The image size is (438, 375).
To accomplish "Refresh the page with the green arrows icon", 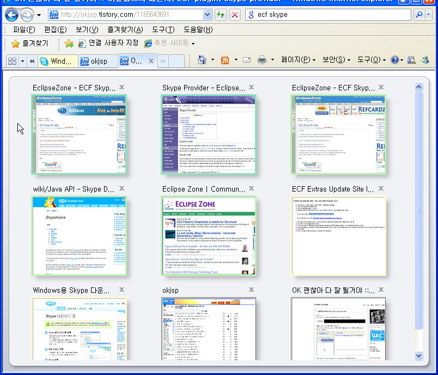I will click(x=221, y=15).
